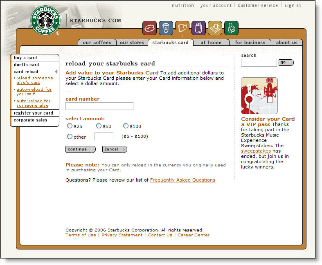Click the STARBUCKS.COM wordmark
This screenshot has width=322, height=265.
[x=95, y=20]
